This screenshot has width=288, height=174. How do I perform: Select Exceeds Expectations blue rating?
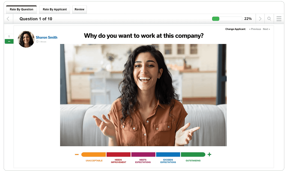(168, 155)
